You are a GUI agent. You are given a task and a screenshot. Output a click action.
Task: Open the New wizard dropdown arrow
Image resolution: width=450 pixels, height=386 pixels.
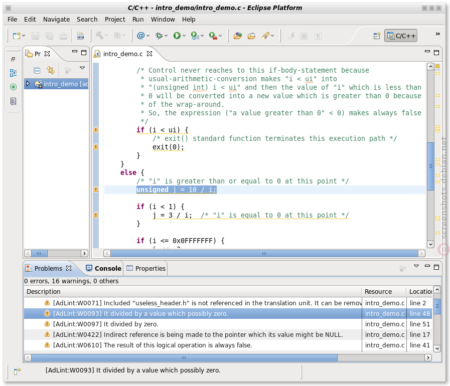[24, 36]
